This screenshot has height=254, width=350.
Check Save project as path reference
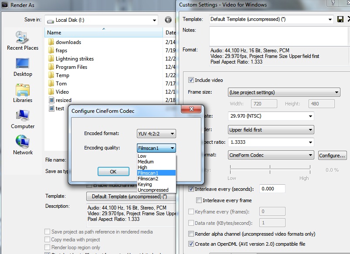(x=47, y=231)
